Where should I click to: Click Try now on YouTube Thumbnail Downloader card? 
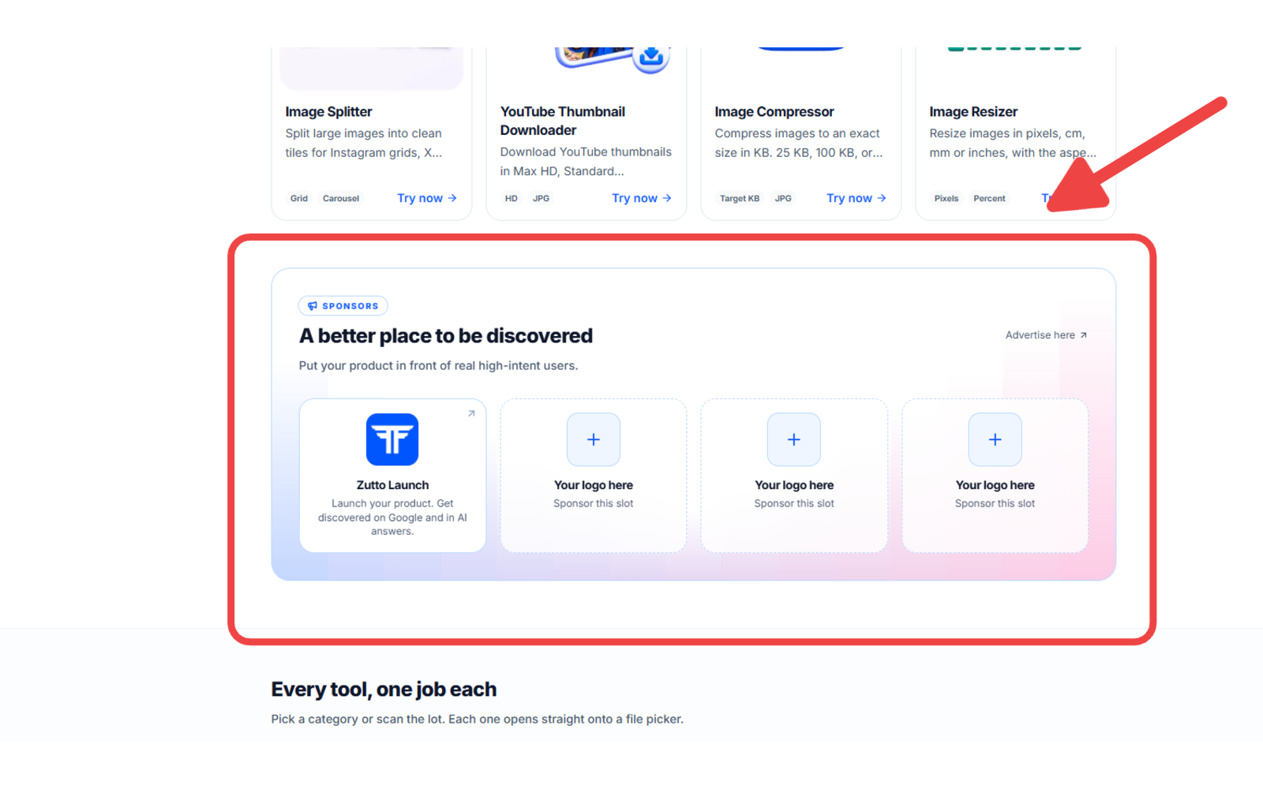pos(642,198)
